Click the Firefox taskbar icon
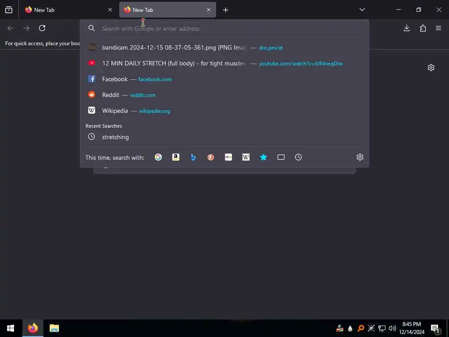This screenshot has width=449, height=337. click(32, 328)
